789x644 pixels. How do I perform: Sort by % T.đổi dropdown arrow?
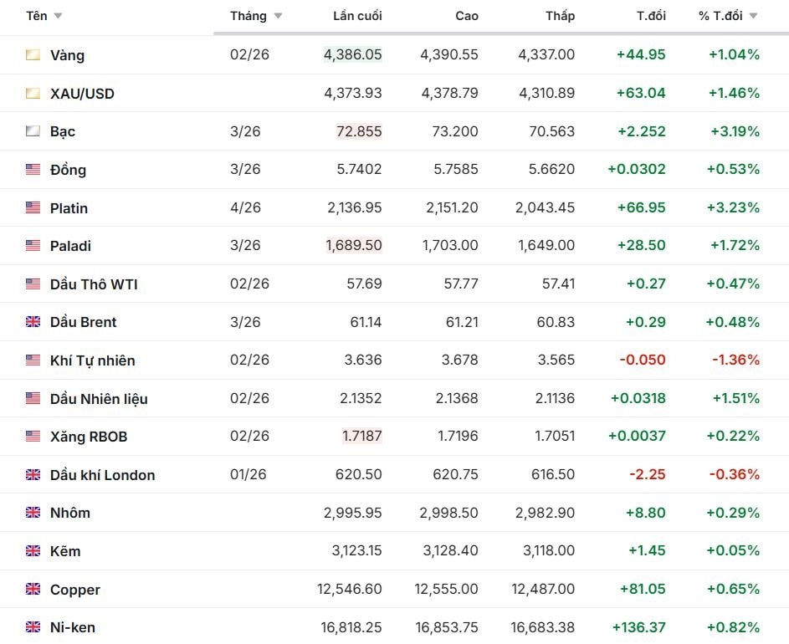(753, 16)
